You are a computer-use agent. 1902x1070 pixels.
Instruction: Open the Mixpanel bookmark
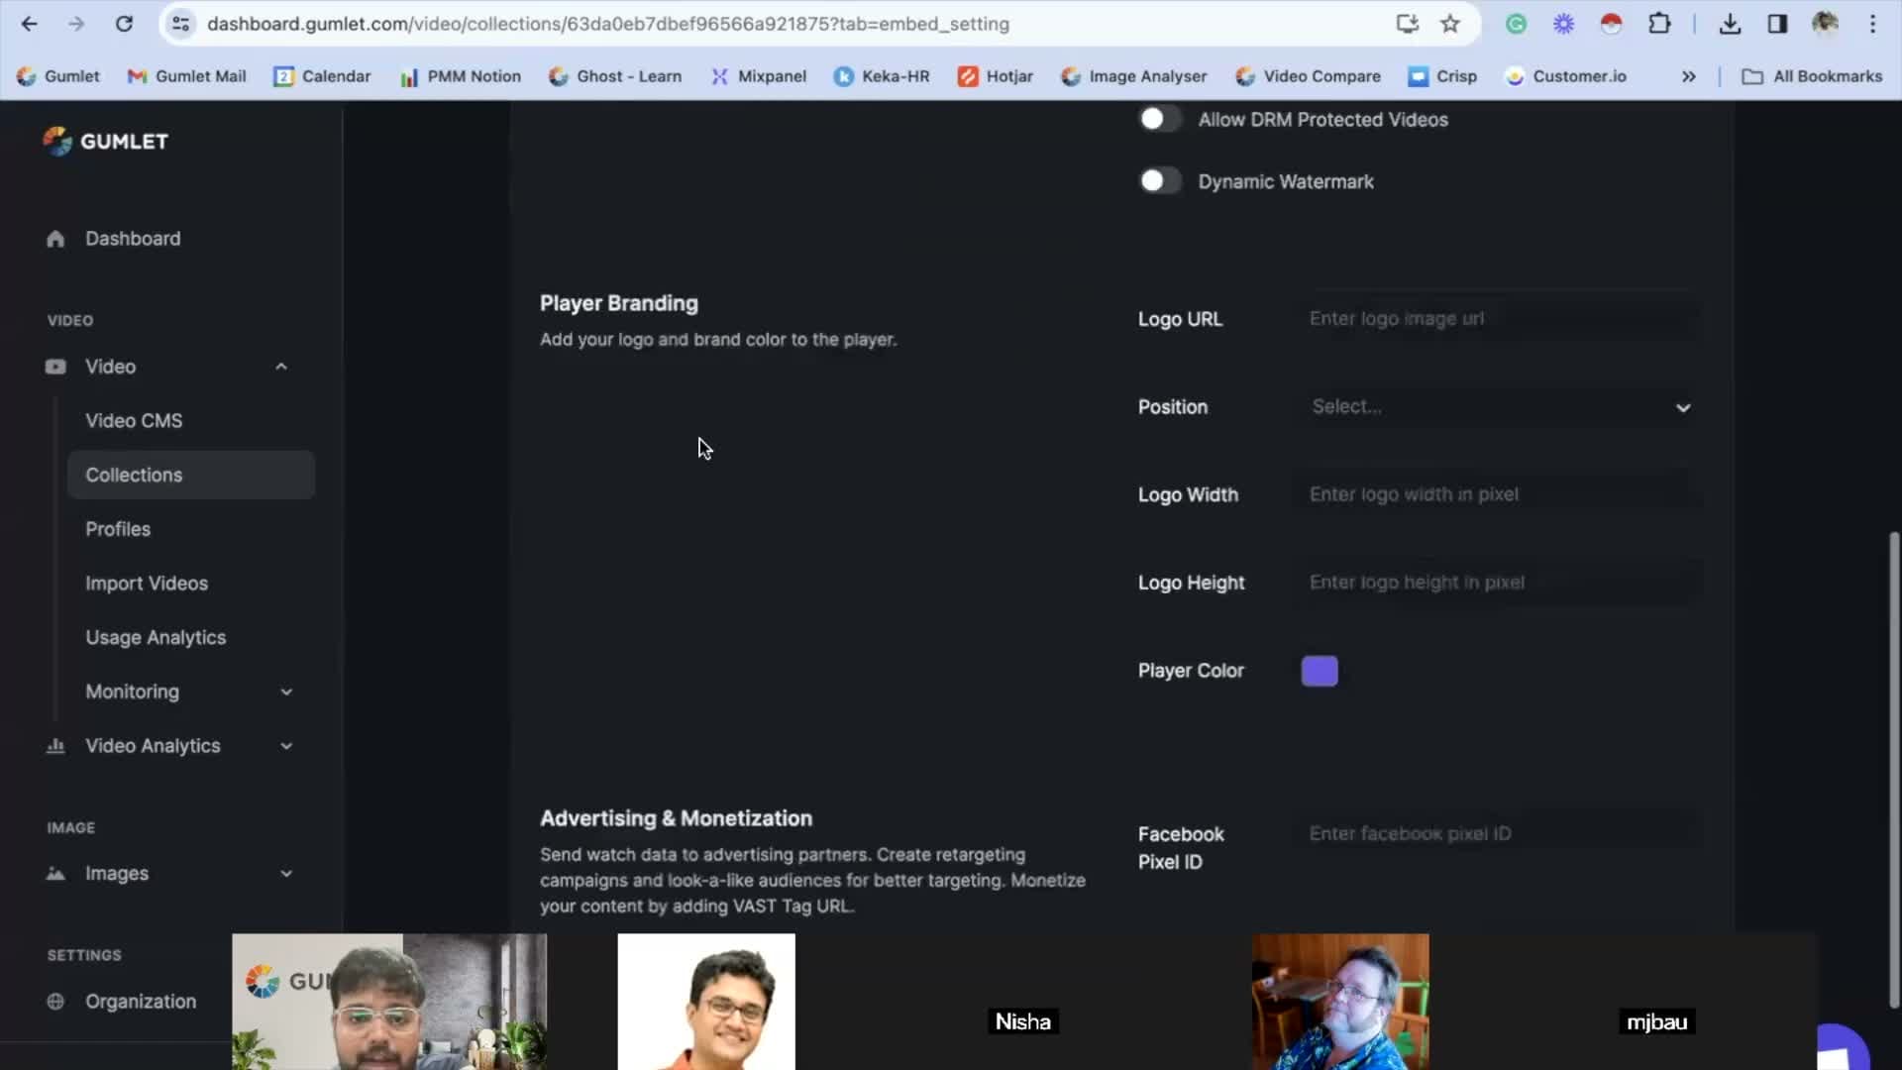758,76
